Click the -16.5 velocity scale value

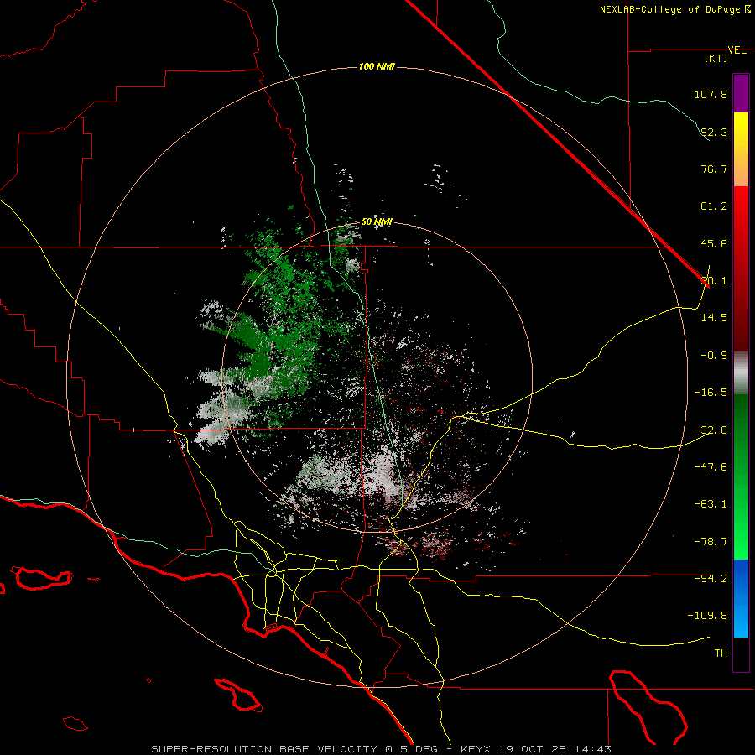(711, 393)
